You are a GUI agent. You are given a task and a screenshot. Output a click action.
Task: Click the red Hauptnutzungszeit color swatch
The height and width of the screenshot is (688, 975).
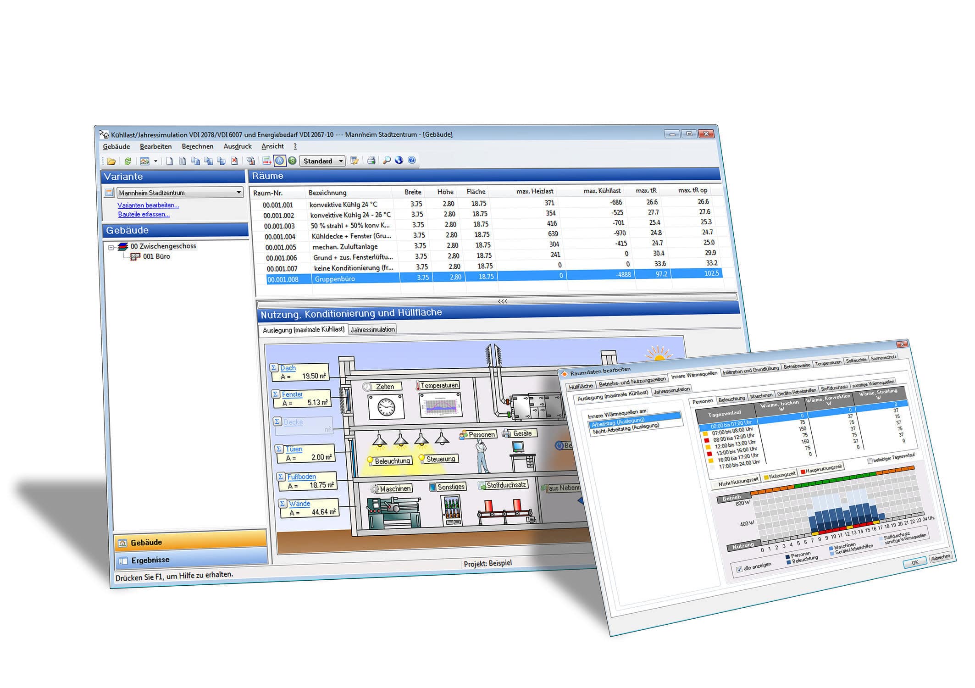point(803,472)
